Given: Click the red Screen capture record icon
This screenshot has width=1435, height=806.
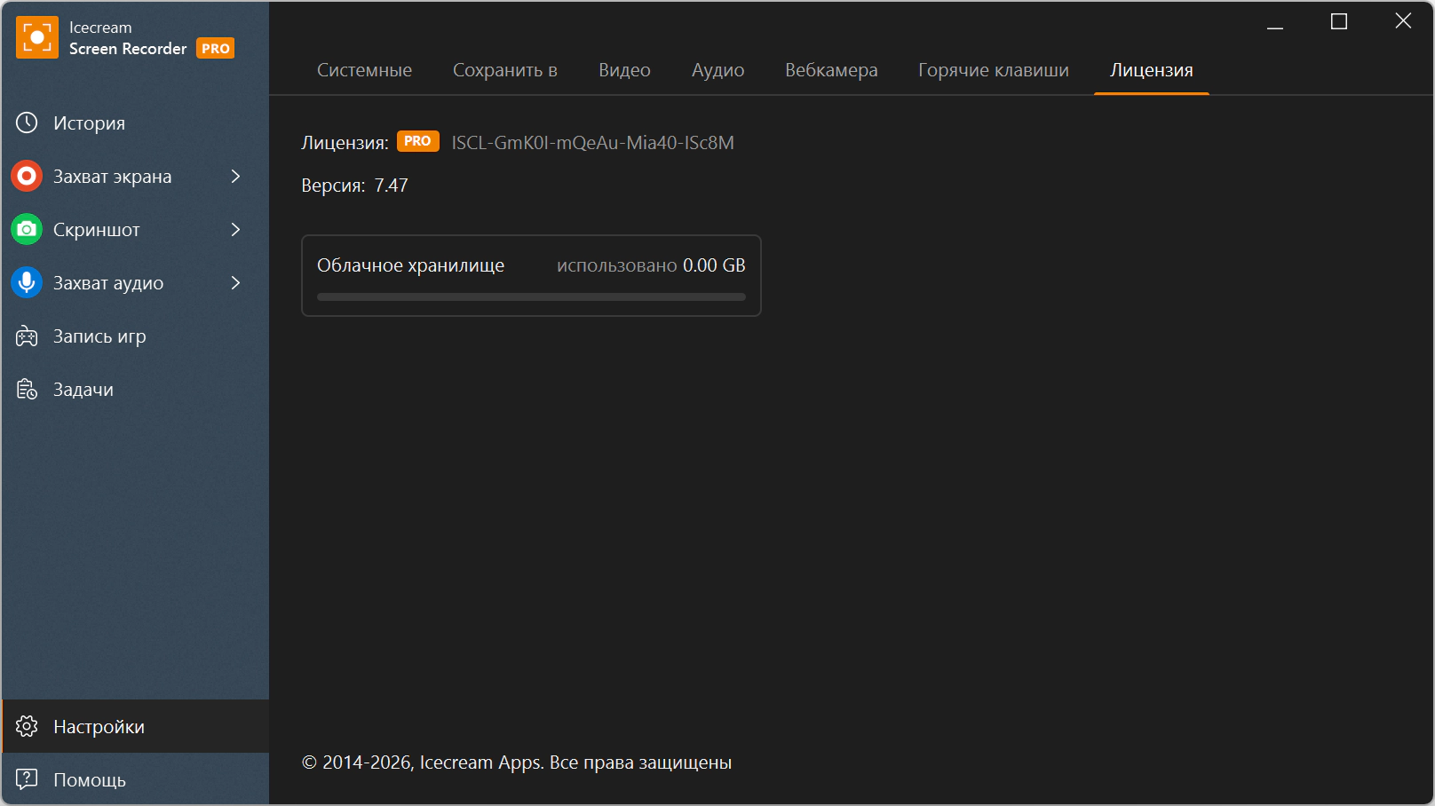Looking at the screenshot, I should 27,176.
